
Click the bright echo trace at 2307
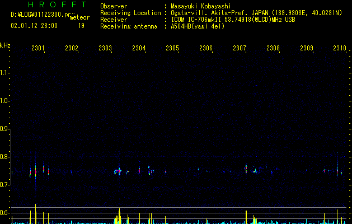pyautogui.click(x=246, y=169)
